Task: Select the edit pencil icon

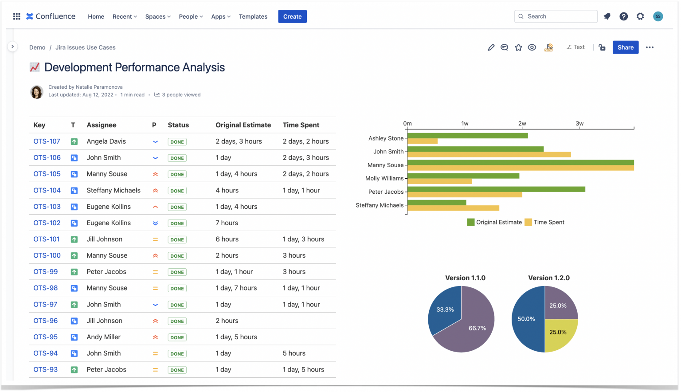Action: [x=491, y=47]
